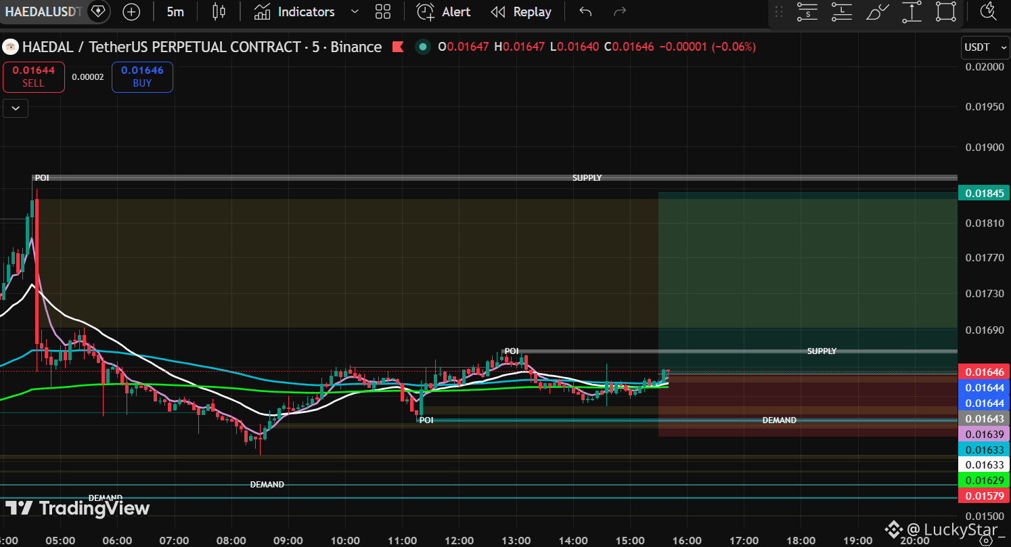Open chart settings gear at bottom-right
The height and width of the screenshot is (547, 1011).
point(986,540)
